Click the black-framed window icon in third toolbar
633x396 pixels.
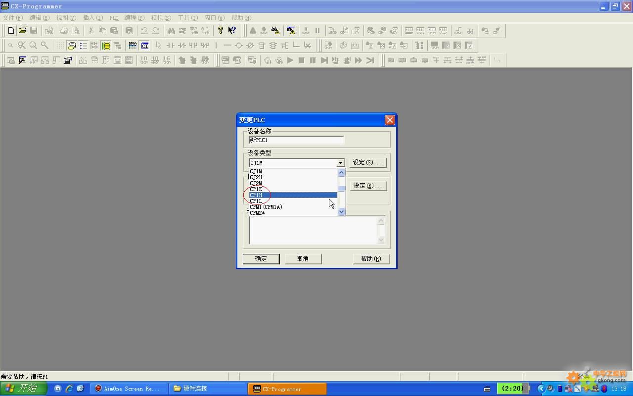pyautogui.click(x=22, y=60)
